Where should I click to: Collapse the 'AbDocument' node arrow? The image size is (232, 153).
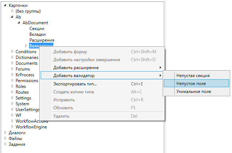(19, 23)
